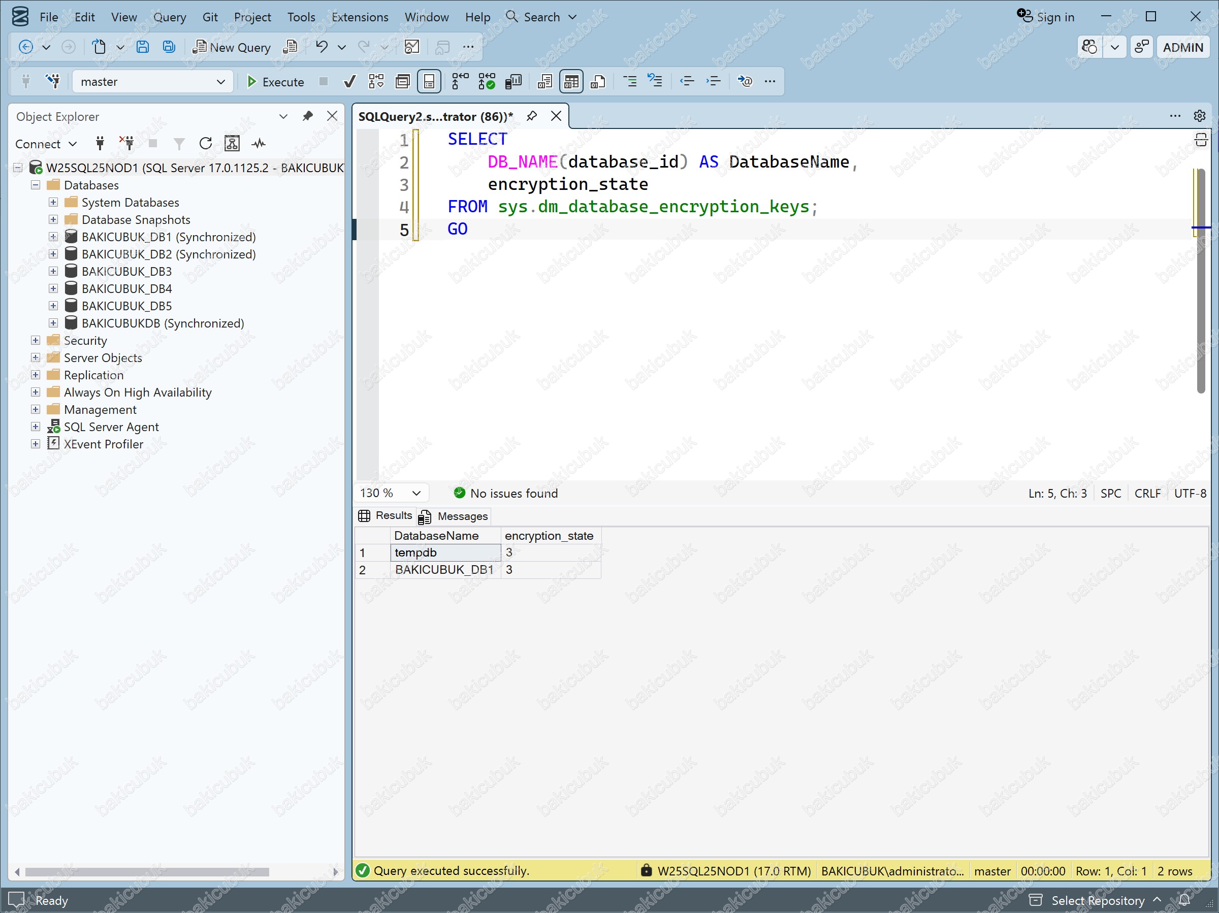Select XEvent Profiler node
This screenshot has width=1219, height=913.
click(103, 444)
